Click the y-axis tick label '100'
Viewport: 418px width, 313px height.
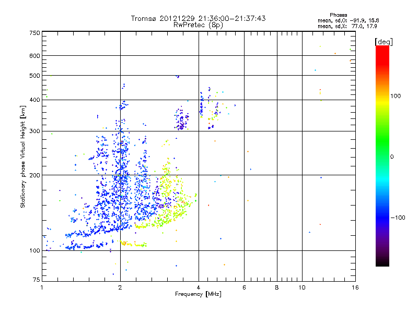tap(34, 250)
